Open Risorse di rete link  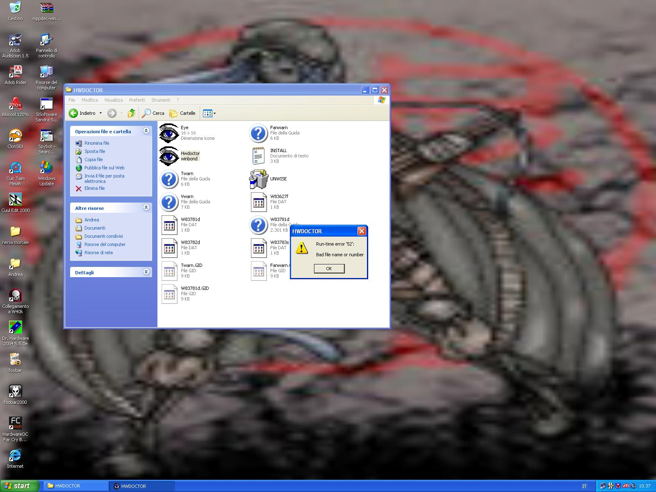(x=98, y=253)
